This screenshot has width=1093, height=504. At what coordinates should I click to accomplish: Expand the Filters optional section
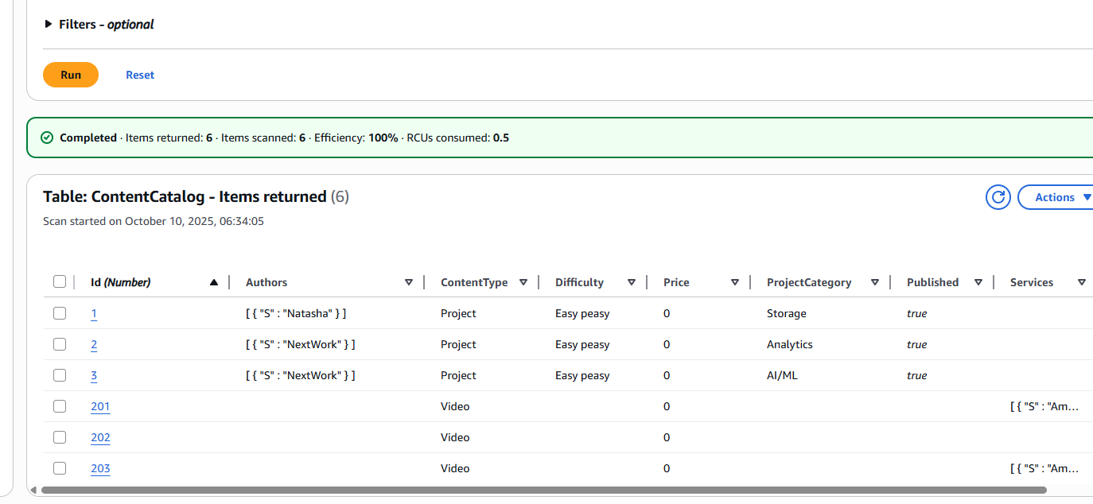(47, 24)
